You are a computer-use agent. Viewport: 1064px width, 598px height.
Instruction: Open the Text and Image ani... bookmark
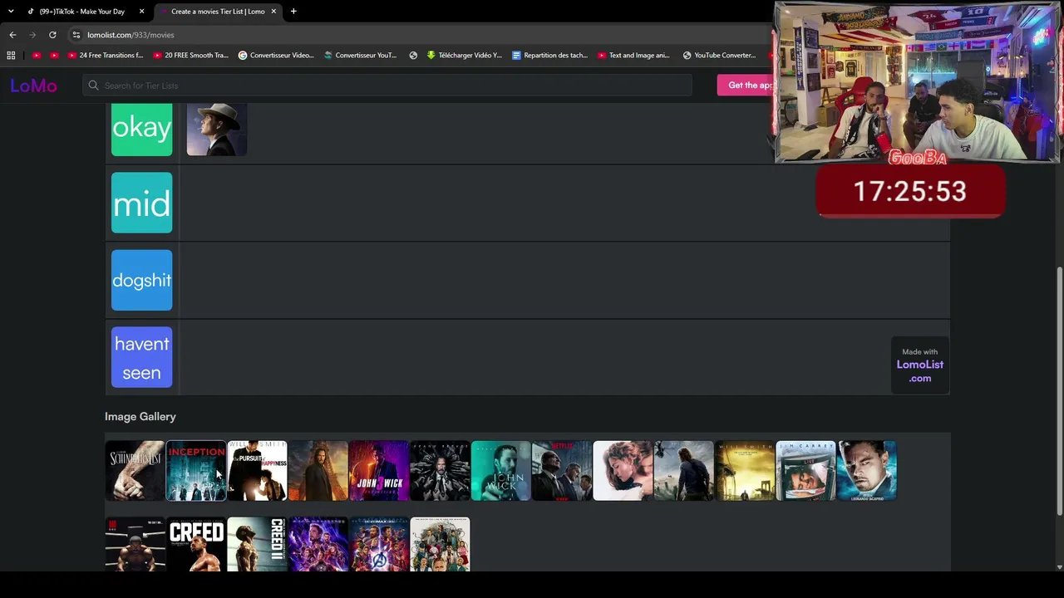point(633,56)
